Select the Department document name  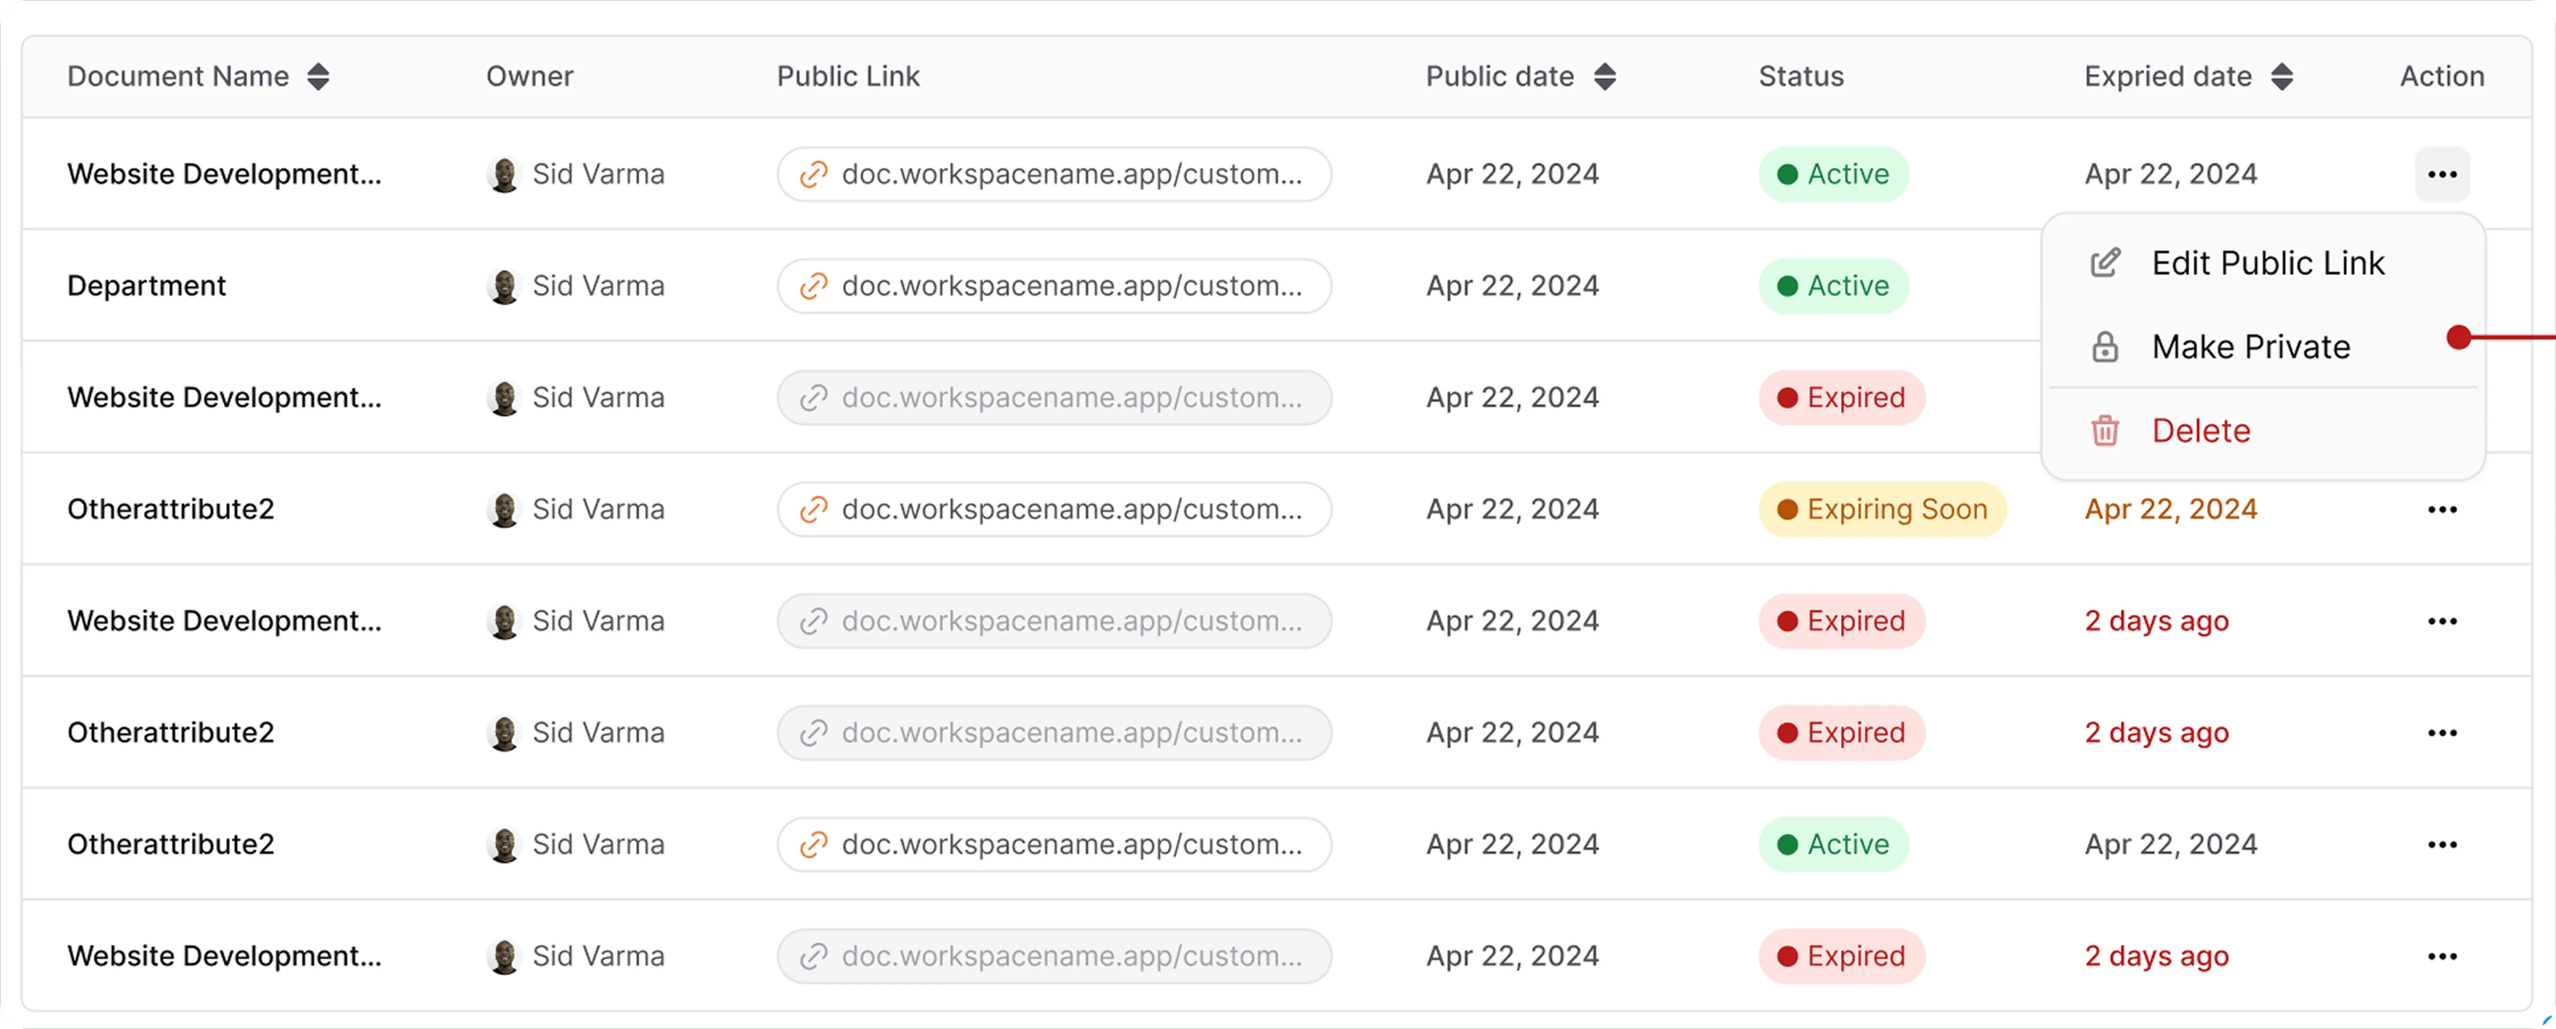click(147, 286)
